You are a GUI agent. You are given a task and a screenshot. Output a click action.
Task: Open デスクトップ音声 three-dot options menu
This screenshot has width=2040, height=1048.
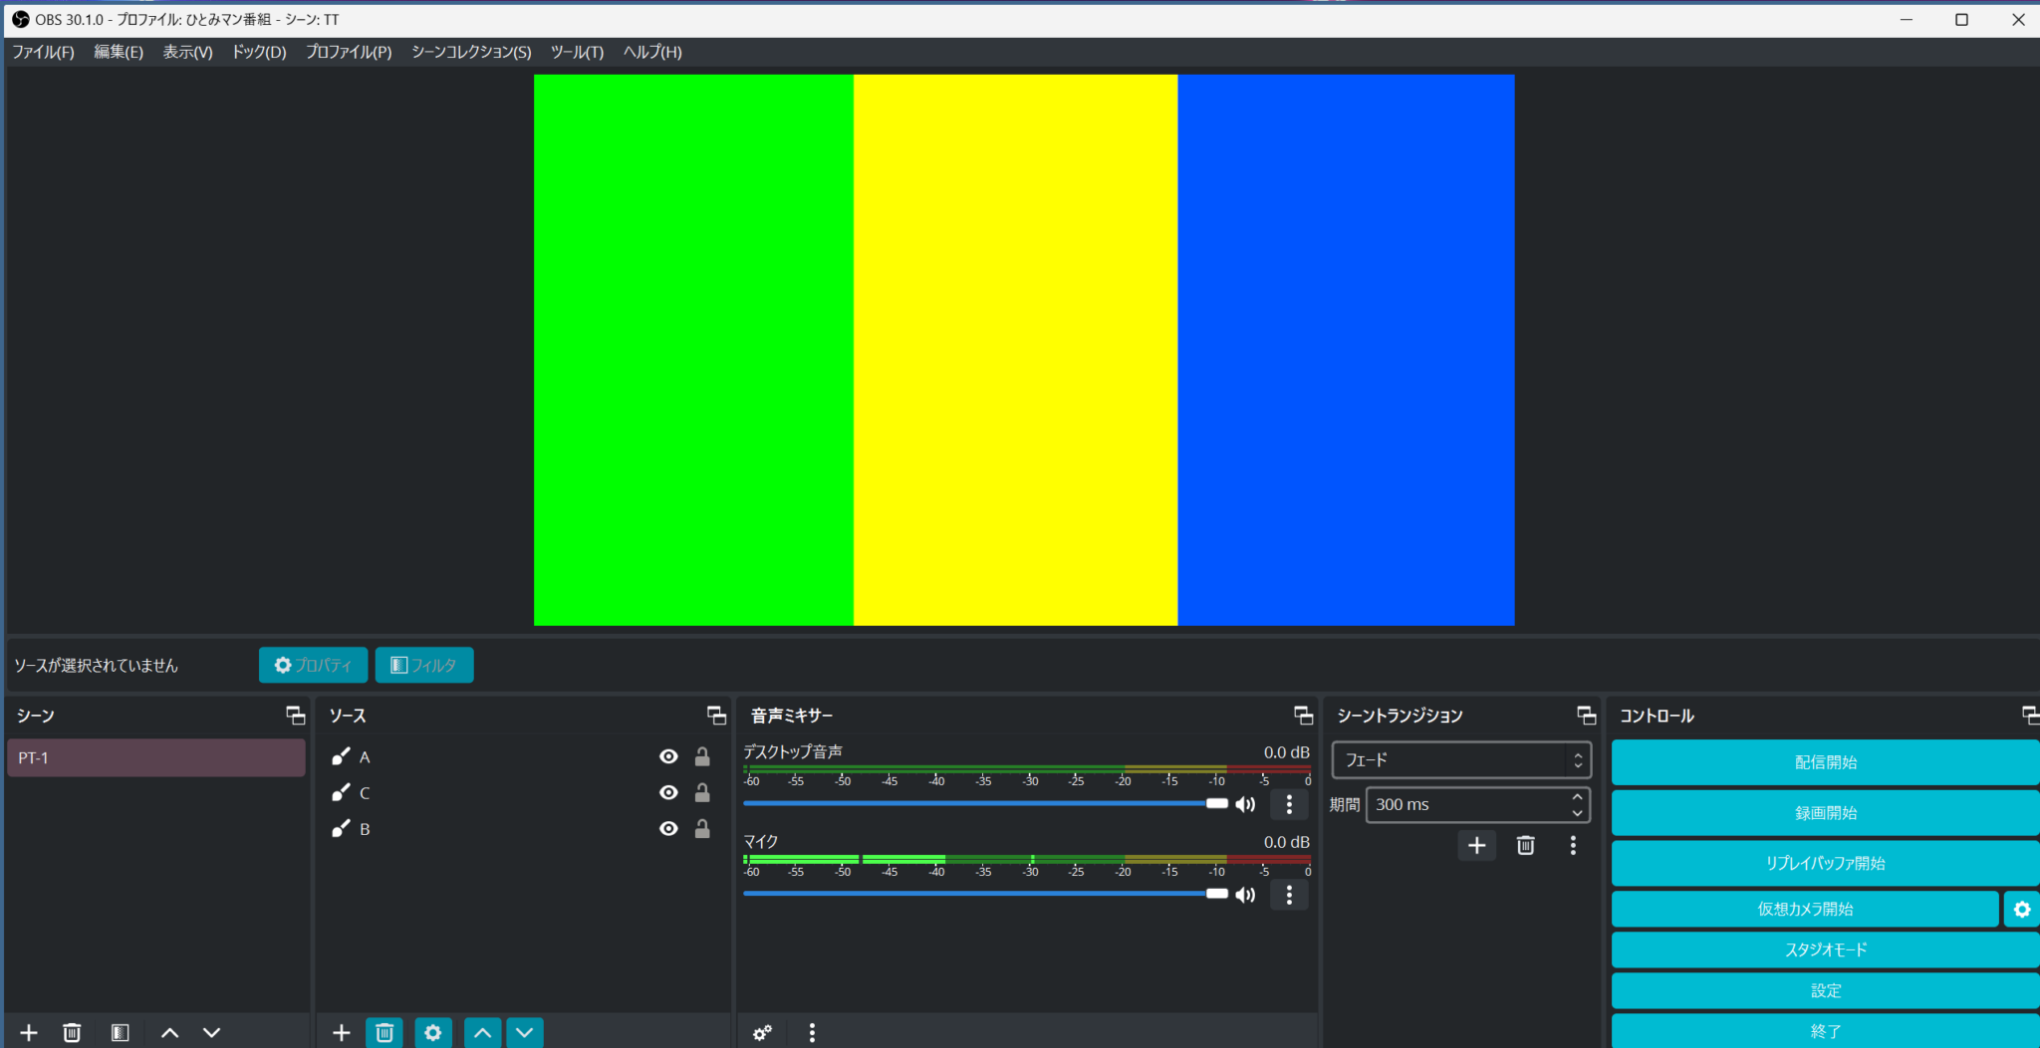pyautogui.click(x=1289, y=804)
